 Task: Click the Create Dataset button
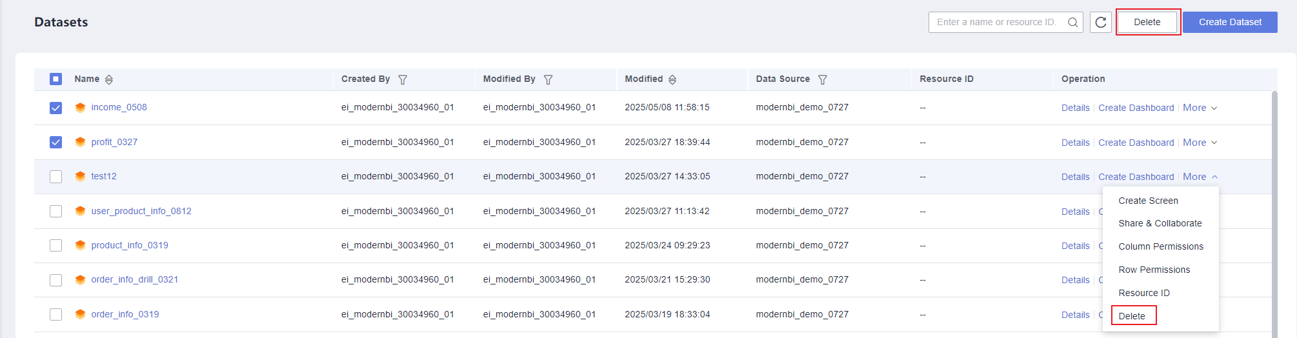click(x=1230, y=22)
